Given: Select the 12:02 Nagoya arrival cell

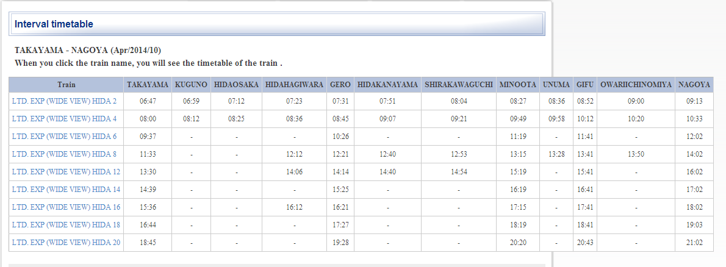Looking at the screenshot, I should tap(694, 137).
